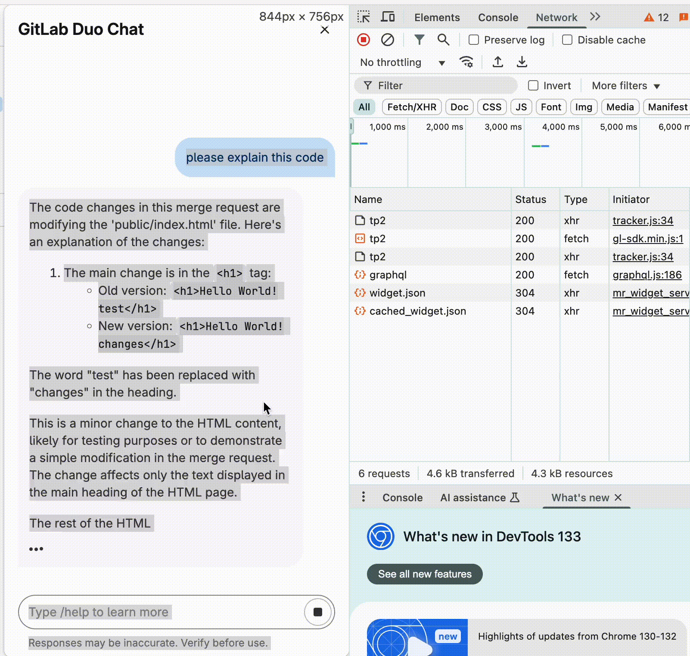The height and width of the screenshot is (656, 690).
Task: Open network search with magnifier icon
Action: pos(443,40)
